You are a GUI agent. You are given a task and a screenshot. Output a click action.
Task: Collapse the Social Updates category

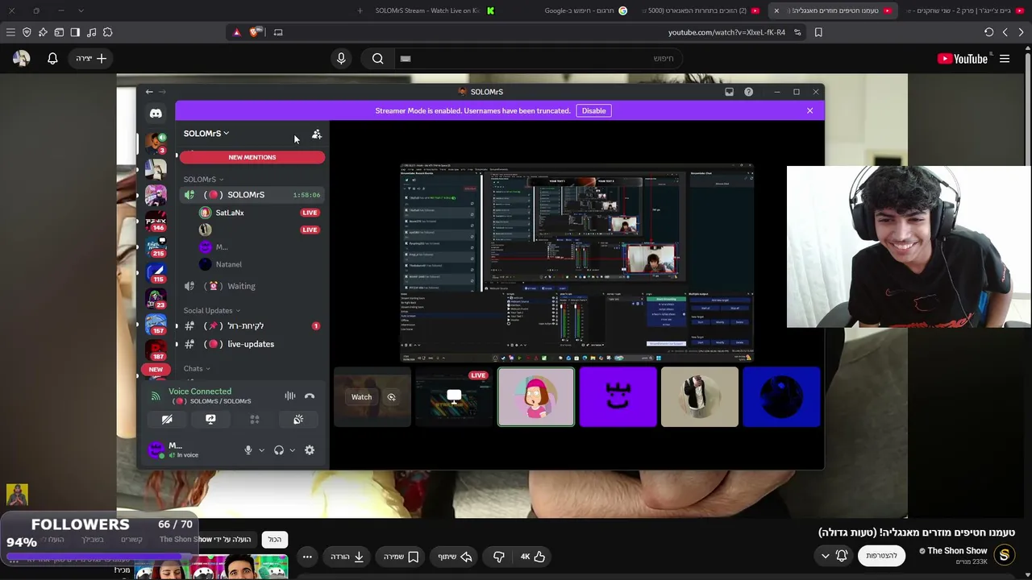click(x=211, y=310)
